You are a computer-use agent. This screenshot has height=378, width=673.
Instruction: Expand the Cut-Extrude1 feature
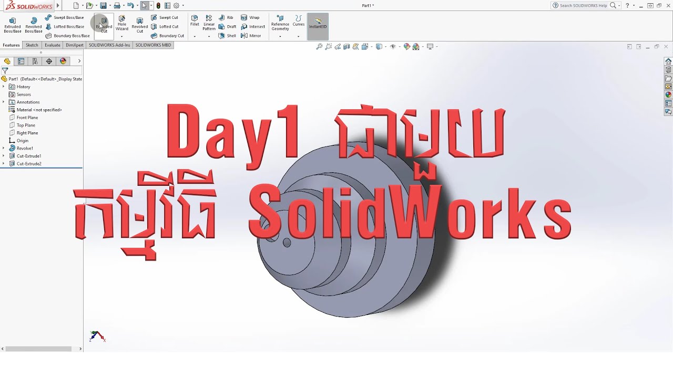click(4, 156)
